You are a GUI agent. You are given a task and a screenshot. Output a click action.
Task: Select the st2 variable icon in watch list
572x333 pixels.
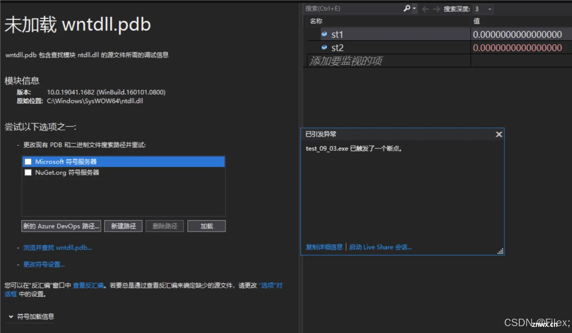click(x=324, y=47)
